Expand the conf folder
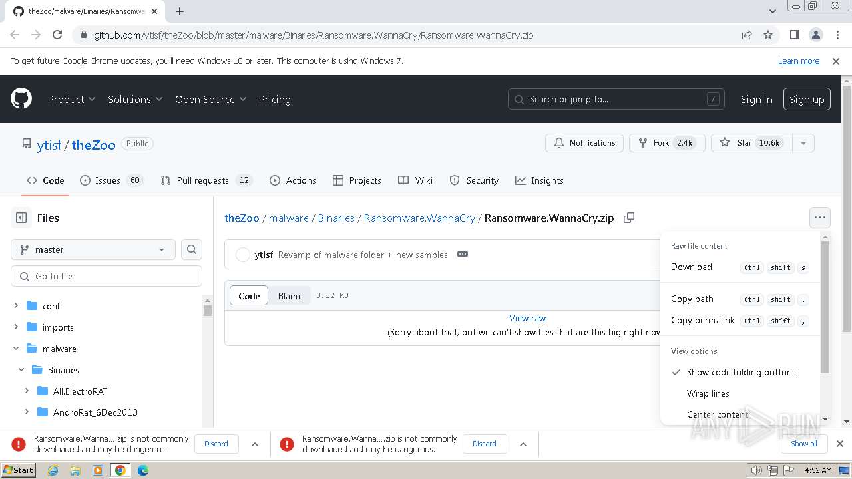 [x=16, y=306]
